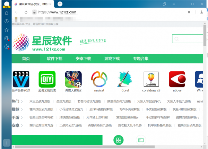Click the address bar URL field
Screen dimensions: 208x149
tap(57, 12)
